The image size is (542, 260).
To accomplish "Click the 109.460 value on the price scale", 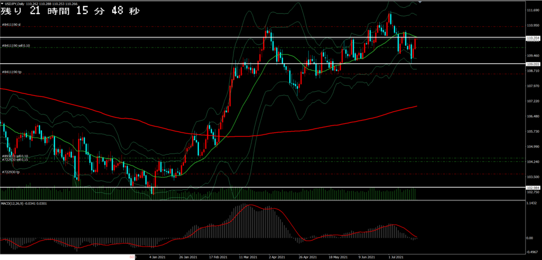I will point(533,56).
